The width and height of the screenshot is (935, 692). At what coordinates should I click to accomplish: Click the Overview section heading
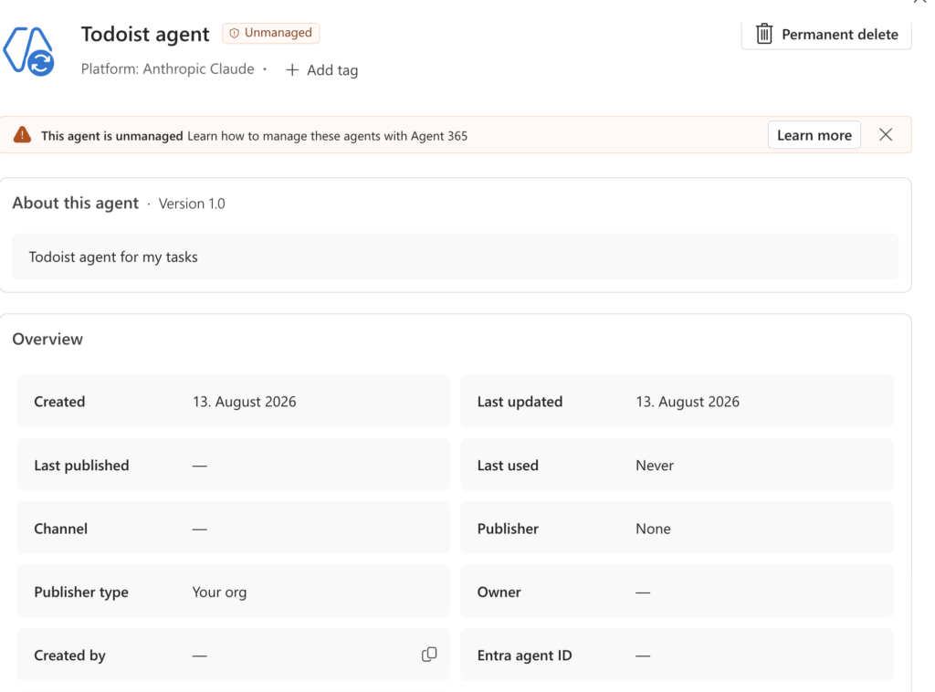pos(47,339)
